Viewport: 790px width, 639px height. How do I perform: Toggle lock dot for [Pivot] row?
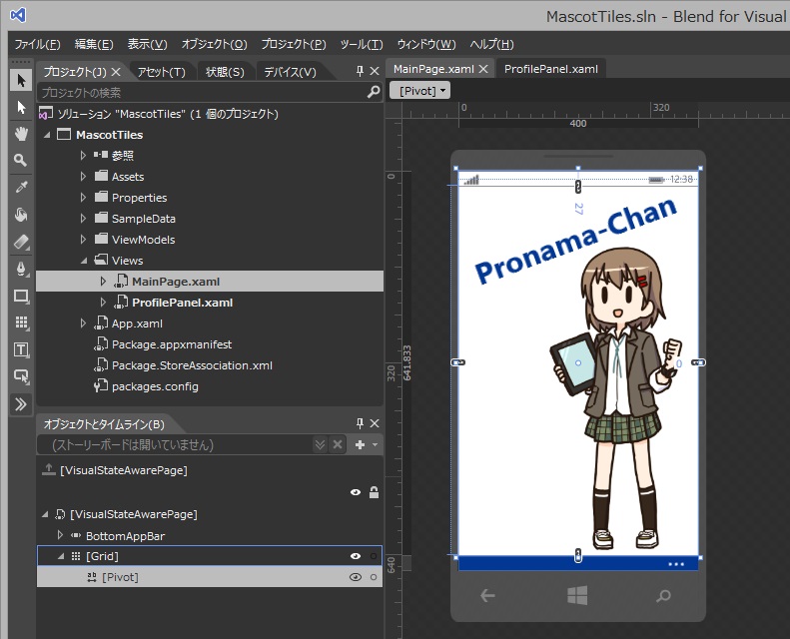point(374,577)
